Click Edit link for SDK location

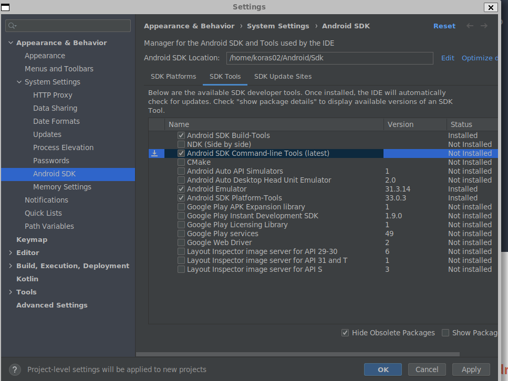pos(448,58)
